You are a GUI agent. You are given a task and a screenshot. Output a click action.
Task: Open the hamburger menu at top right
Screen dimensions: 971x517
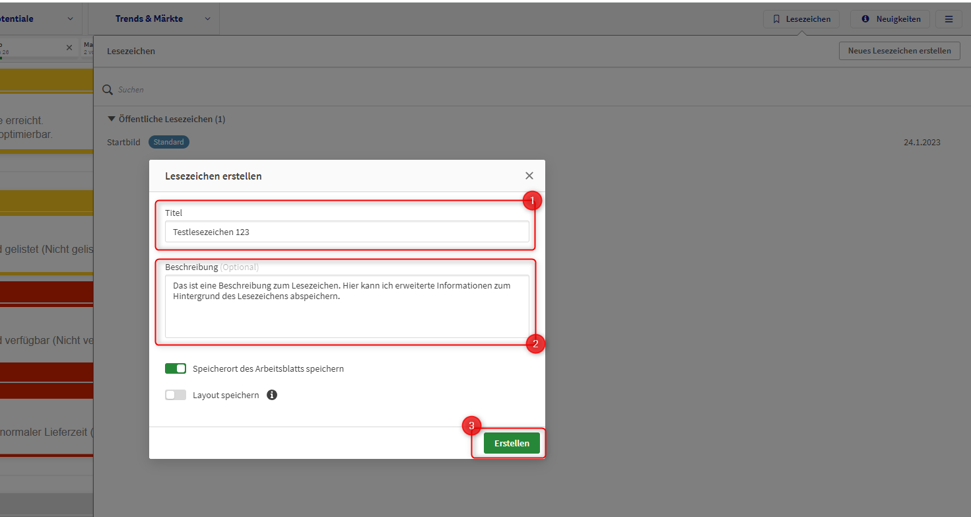[x=949, y=19]
